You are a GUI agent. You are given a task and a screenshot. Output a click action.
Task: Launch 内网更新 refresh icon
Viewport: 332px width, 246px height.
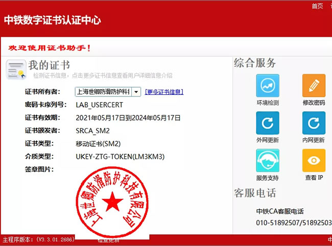click(314, 123)
